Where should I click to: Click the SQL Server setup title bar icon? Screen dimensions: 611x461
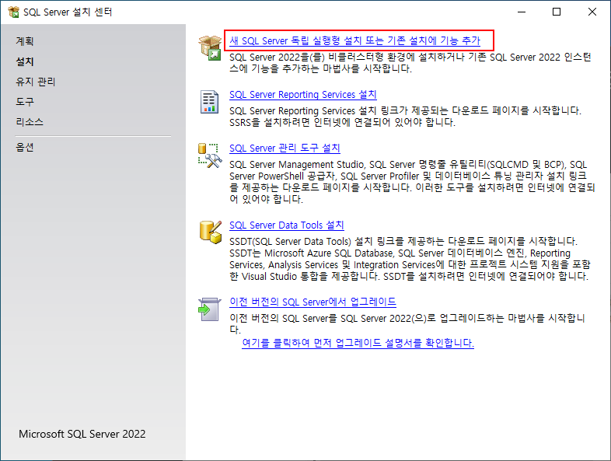(x=14, y=12)
